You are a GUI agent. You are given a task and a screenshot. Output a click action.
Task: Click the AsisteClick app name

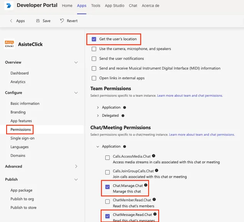pos(30,44)
